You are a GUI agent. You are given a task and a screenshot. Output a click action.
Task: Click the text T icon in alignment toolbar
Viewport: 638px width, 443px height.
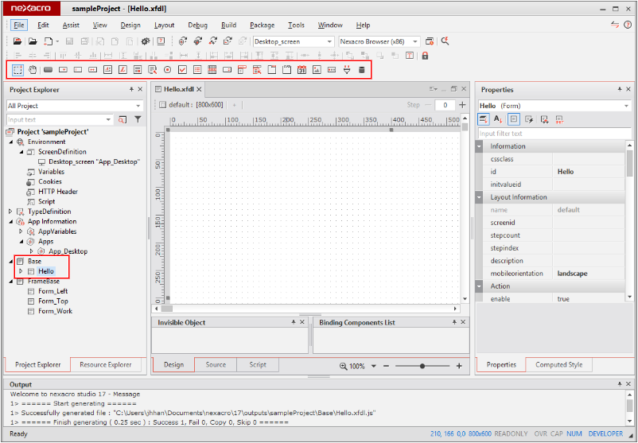410,56
